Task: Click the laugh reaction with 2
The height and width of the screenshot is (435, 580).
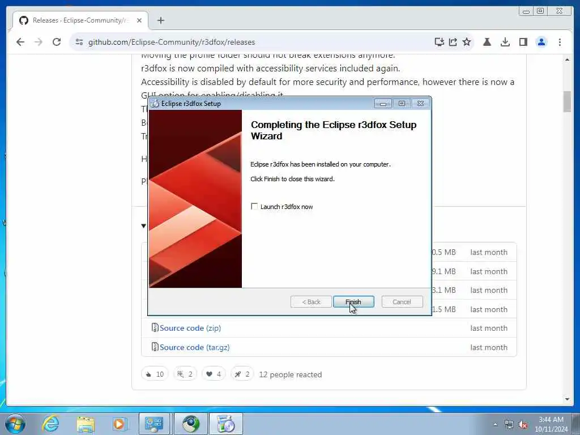Action: (x=185, y=374)
